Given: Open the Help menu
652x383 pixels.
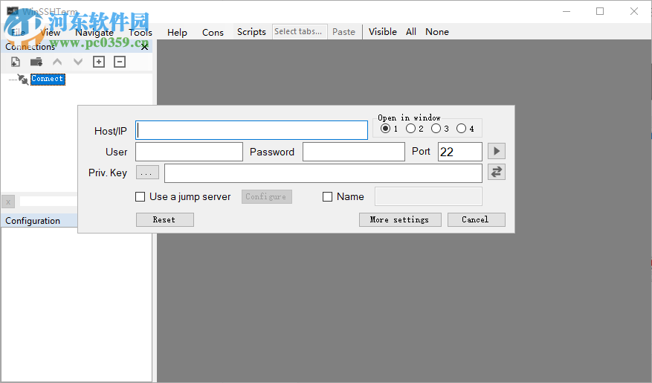Looking at the screenshot, I should click(x=177, y=32).
